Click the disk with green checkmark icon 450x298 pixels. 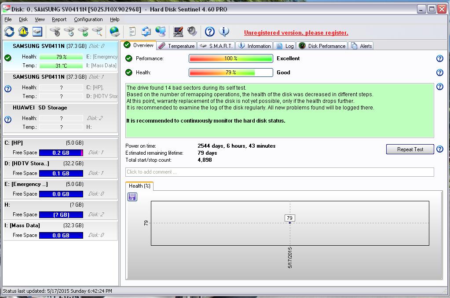coord(83,32)
